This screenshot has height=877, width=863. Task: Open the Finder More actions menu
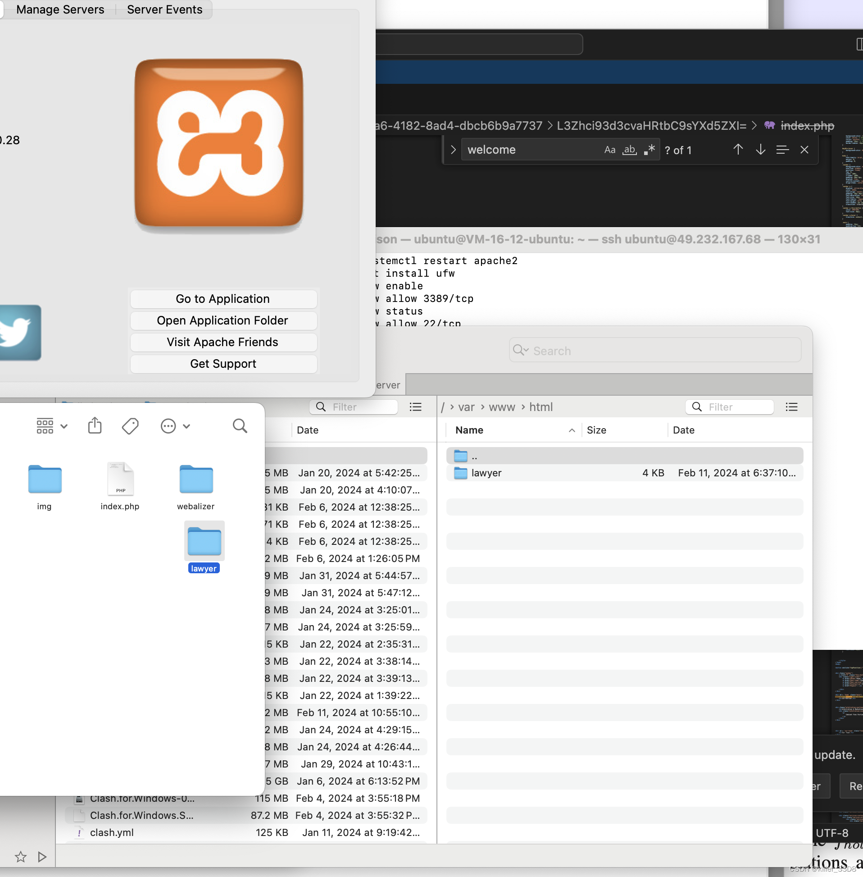tap(175, 426)
